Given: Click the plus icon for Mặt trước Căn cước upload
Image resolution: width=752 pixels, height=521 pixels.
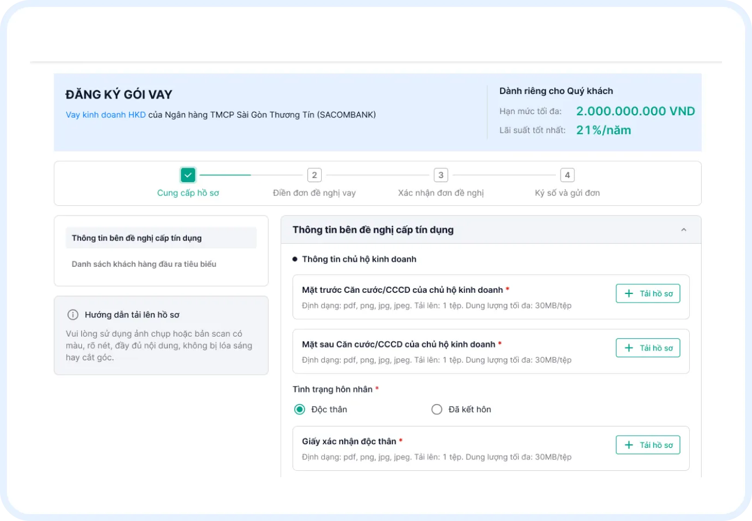Looking at the screenshot, I should 629,293.
